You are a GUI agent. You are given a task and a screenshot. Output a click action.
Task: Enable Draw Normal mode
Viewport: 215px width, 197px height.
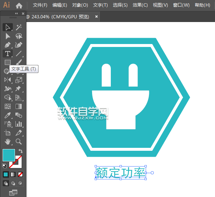6,183
